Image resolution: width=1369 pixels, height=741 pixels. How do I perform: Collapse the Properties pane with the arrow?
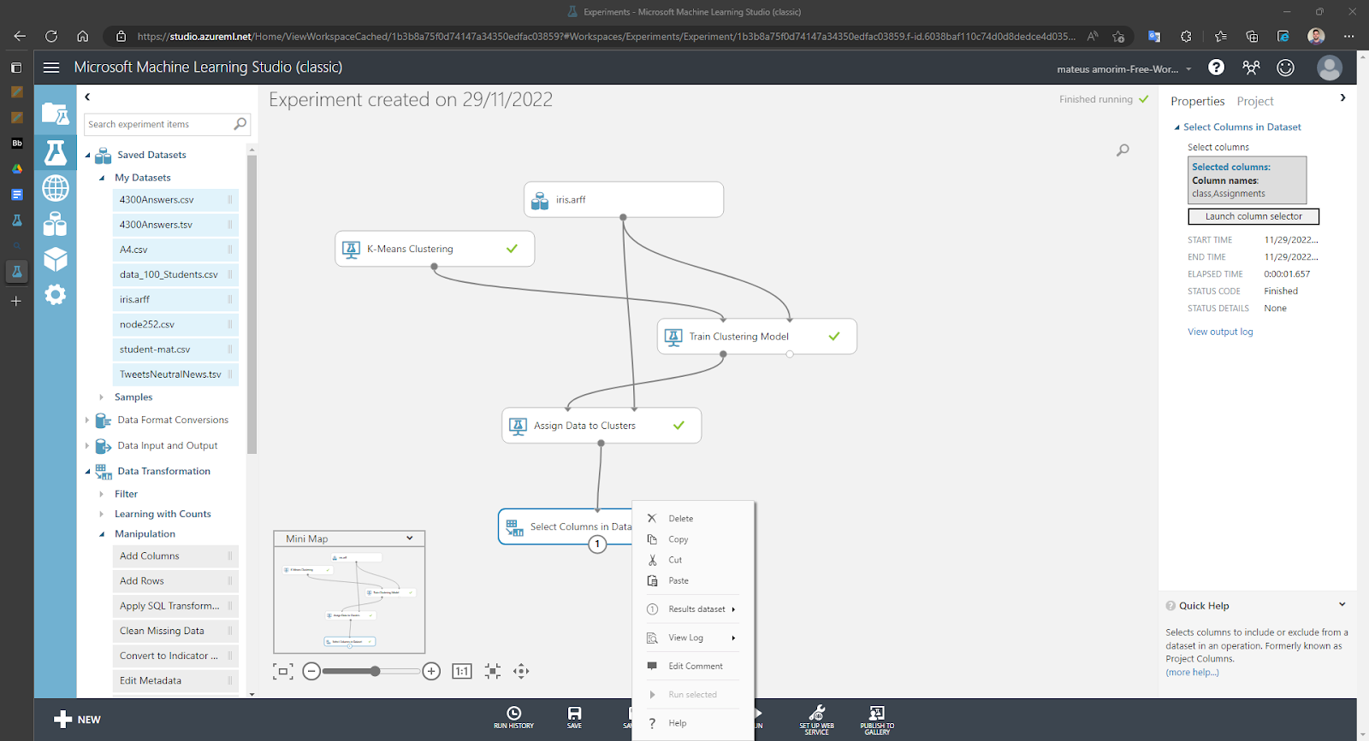(1342, 98)
